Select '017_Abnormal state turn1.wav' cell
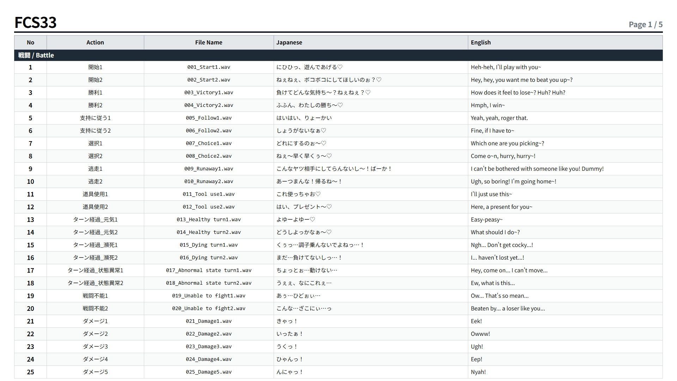This screenshot has height=381, width=677. [208, 270]
